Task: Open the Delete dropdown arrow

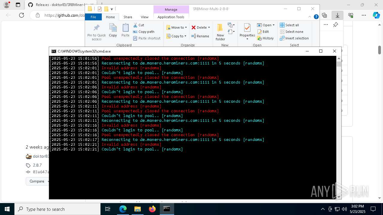Action: [209, 27]
